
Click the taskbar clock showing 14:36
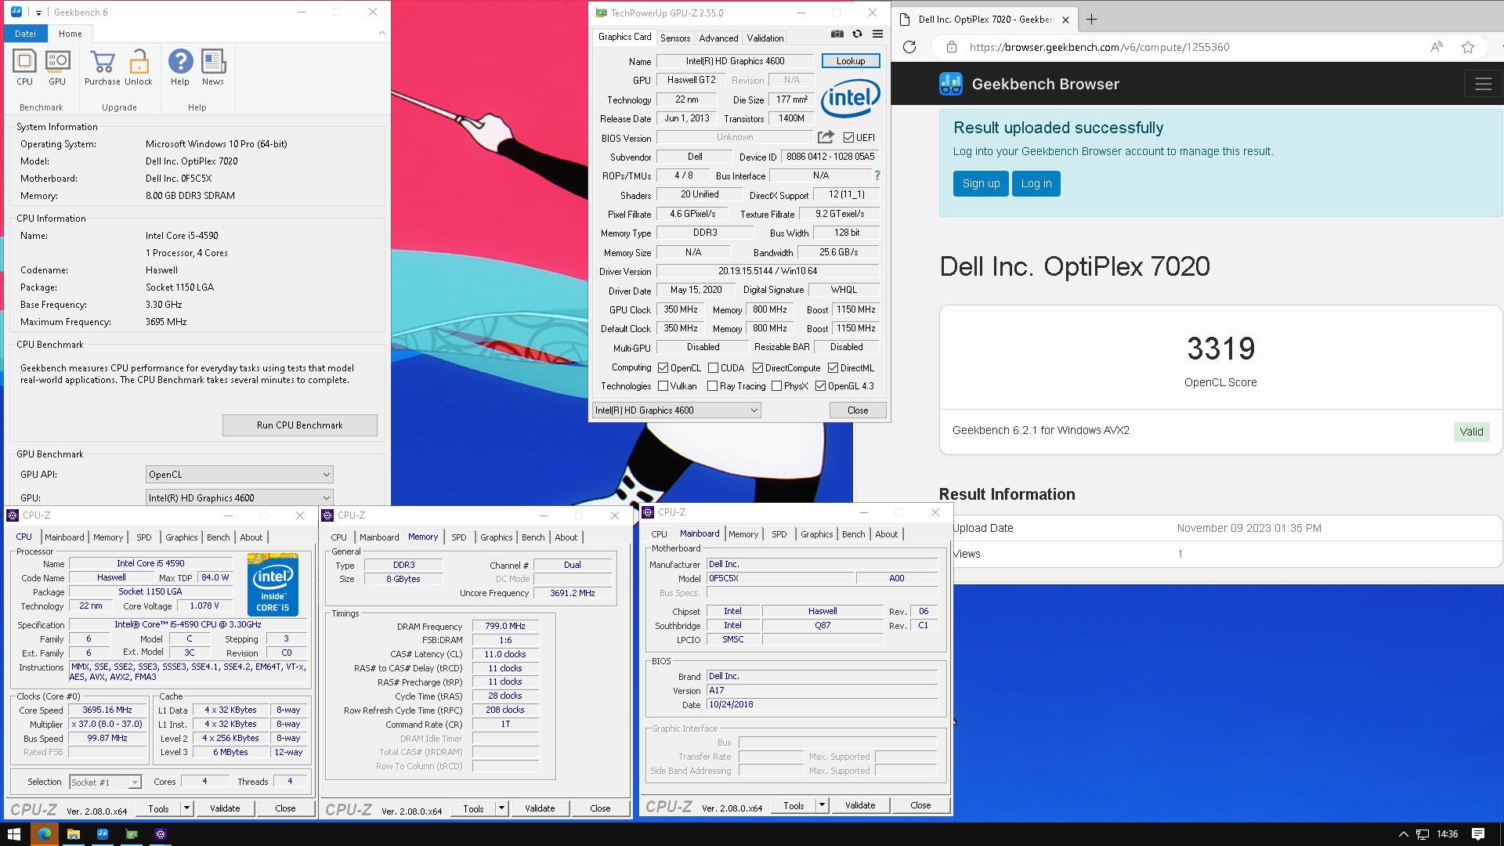click(x=1447, y=834)
